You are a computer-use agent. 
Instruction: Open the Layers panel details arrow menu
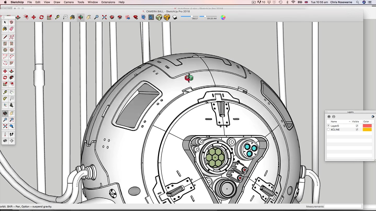(x=373, y=117)
